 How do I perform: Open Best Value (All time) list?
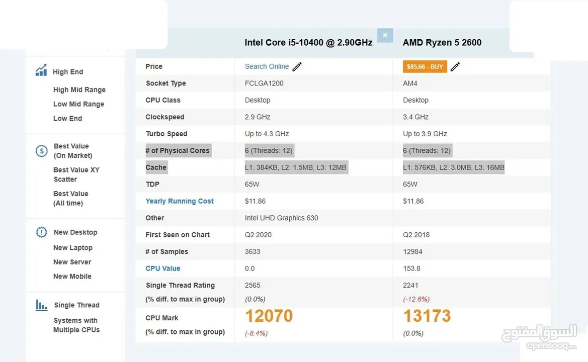[70, 198]
